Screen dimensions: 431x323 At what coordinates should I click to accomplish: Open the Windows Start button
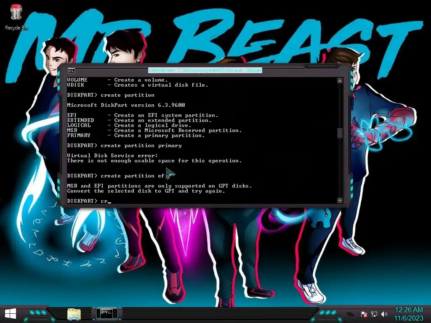[11, 314]
